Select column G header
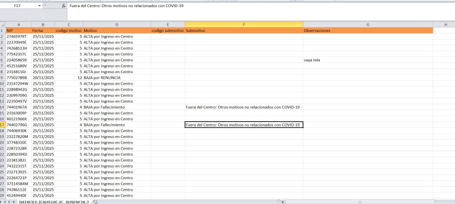455x204 pixels. tap(368, 24)
